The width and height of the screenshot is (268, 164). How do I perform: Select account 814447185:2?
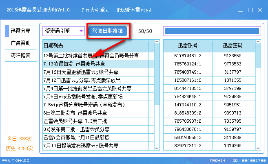point(188,88)
